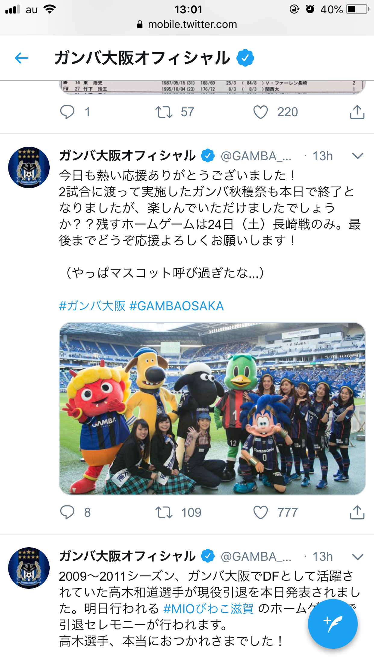Screen dimensions: 374x665
Task: Go back with the blue arrow
Action: (x=21, y=58)
